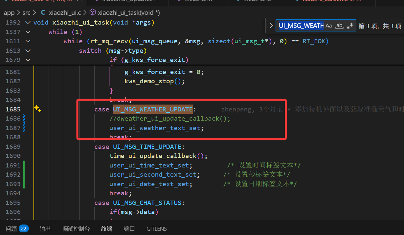This screenshot has width=404, height=235.
Task: Collapse the fold chevron at line 1613
Action: coord(28,50)
